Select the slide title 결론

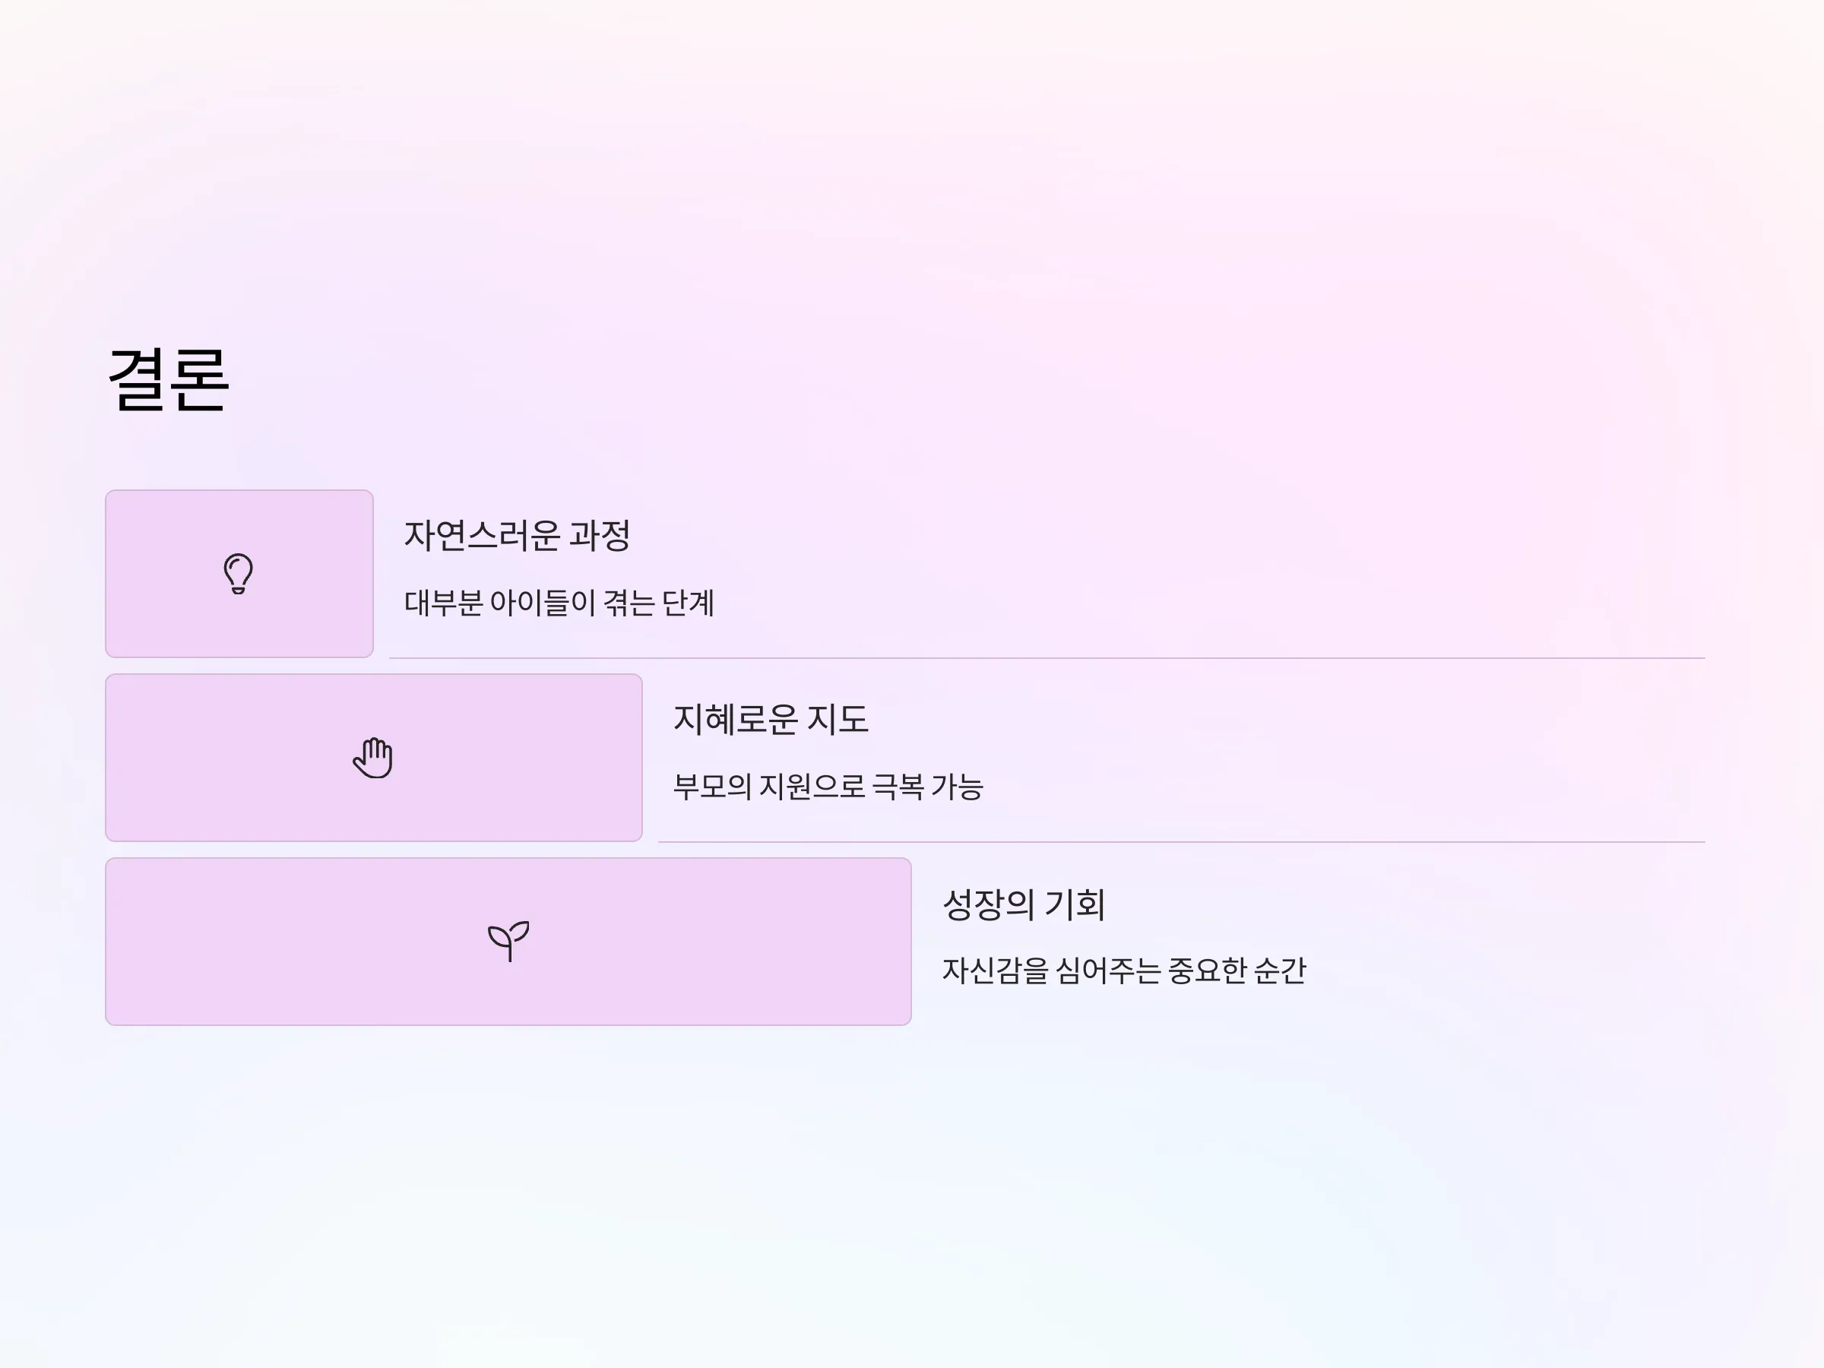(x=168, y=379)
